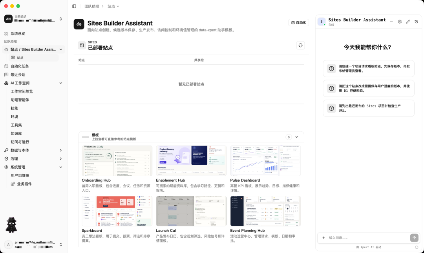Click the 治理 shield icon
The width and height of the screenshot is (424, 253).
6,159
